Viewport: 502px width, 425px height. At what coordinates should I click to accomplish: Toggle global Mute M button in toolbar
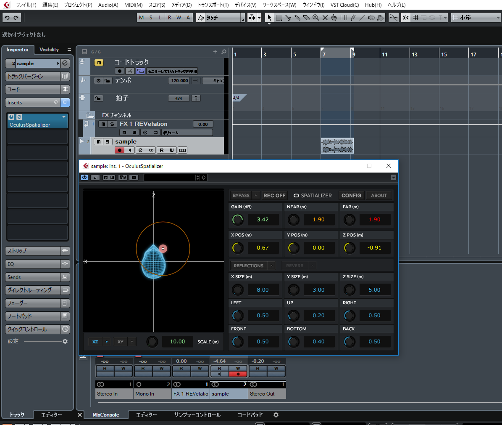[142, 18]
